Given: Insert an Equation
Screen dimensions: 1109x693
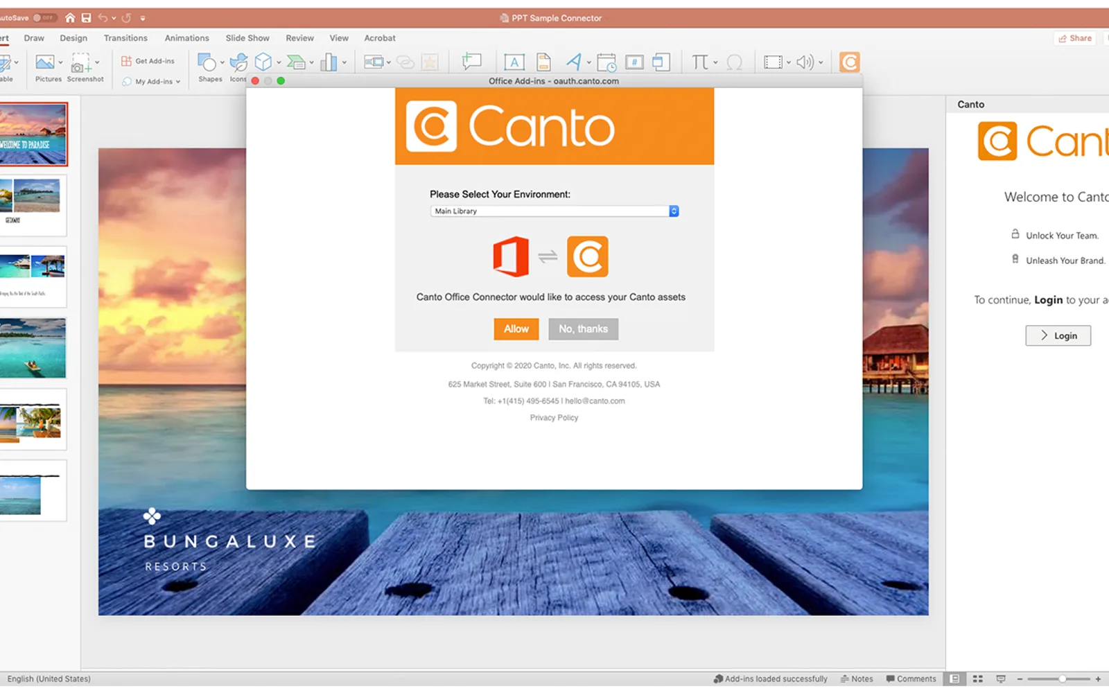Looking at the screenshot, I should [x=700, y=62].
